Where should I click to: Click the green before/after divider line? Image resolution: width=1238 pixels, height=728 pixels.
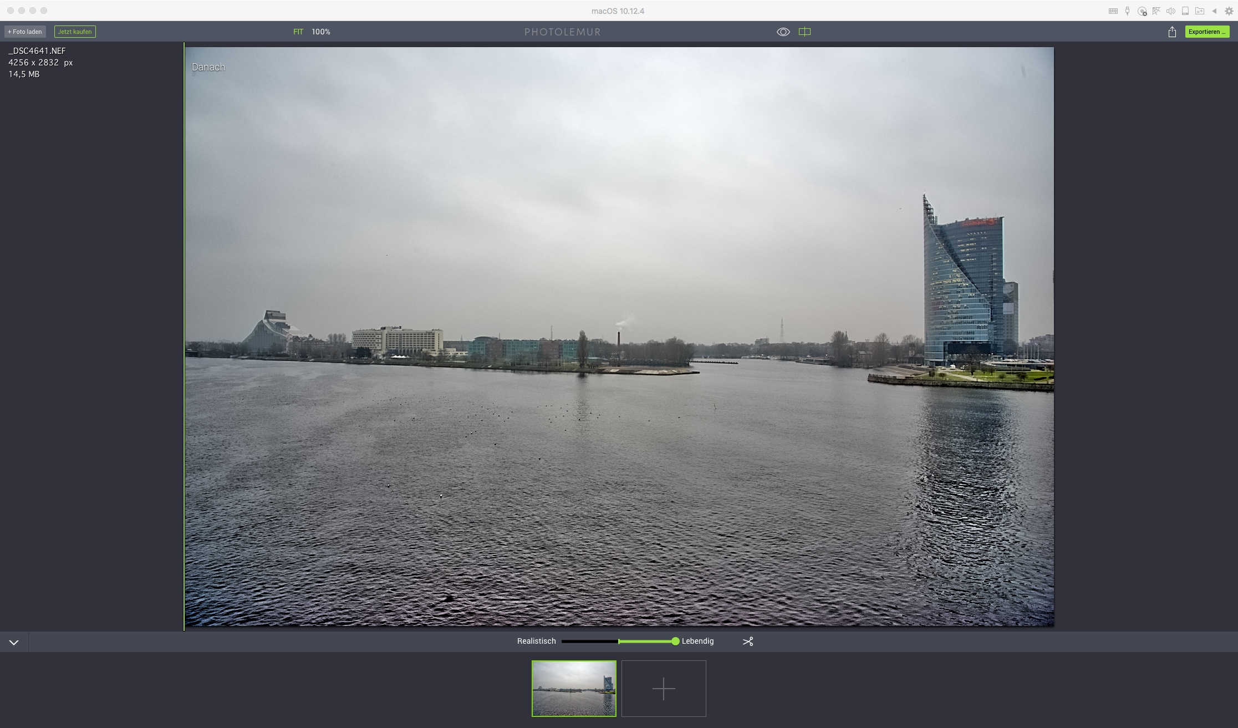184,336
